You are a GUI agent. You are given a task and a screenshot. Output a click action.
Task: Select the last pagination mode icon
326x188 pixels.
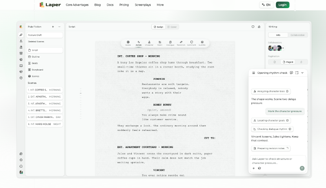[301, 62]
